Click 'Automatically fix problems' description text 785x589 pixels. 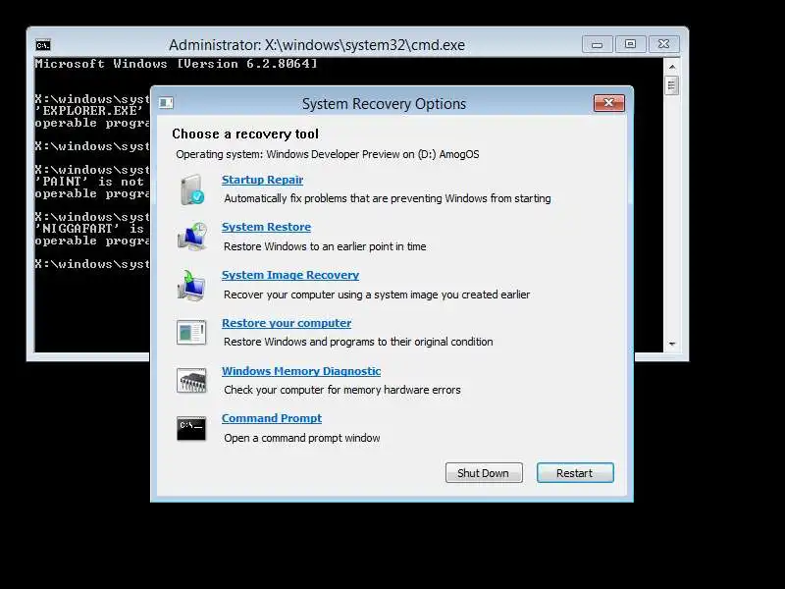pyautogui.click(x=388, y=198)
